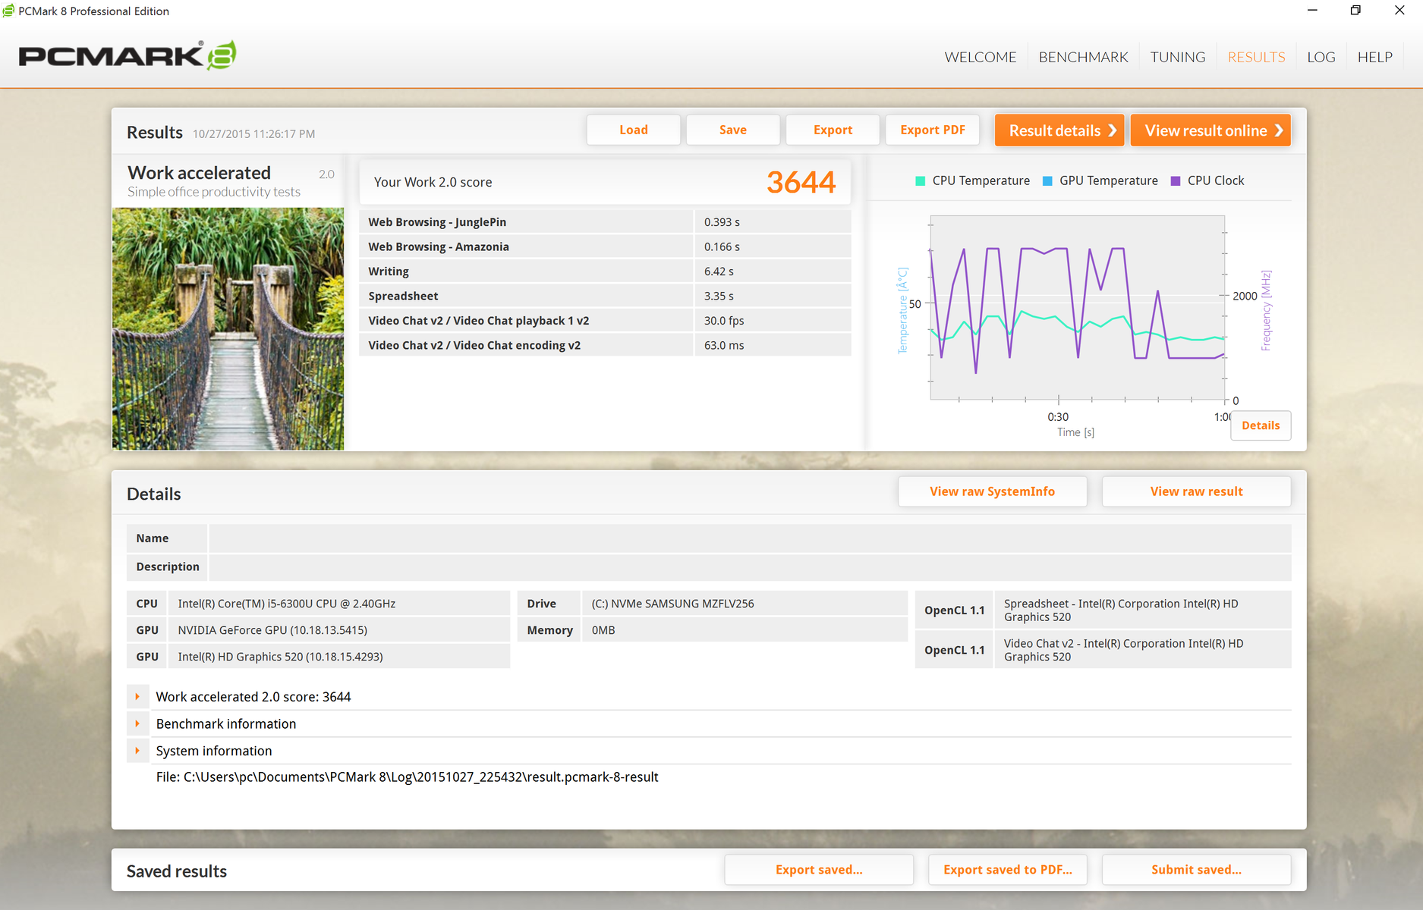The width and height of the screenshot is (1423, 910).
Task: Click Submit saved... button
Action: (x=1196, y=870)
